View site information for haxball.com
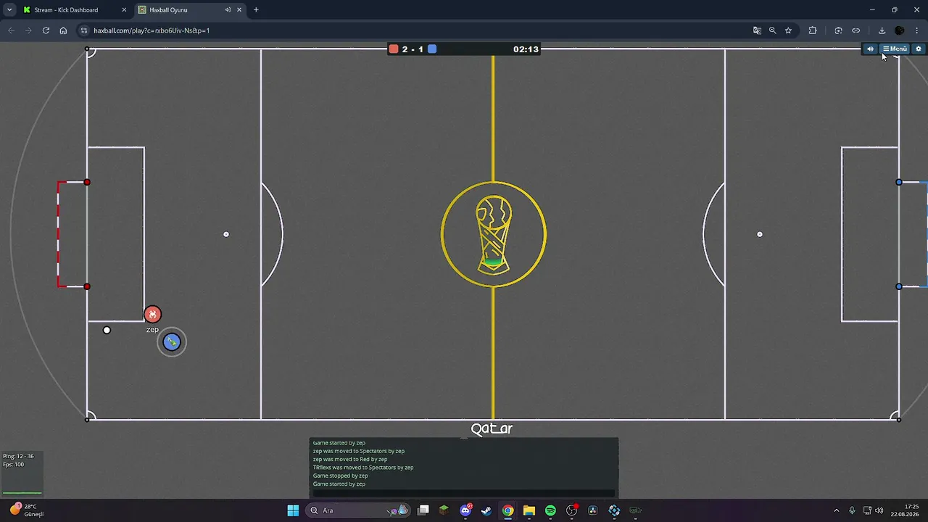 [x=84, y=30]
